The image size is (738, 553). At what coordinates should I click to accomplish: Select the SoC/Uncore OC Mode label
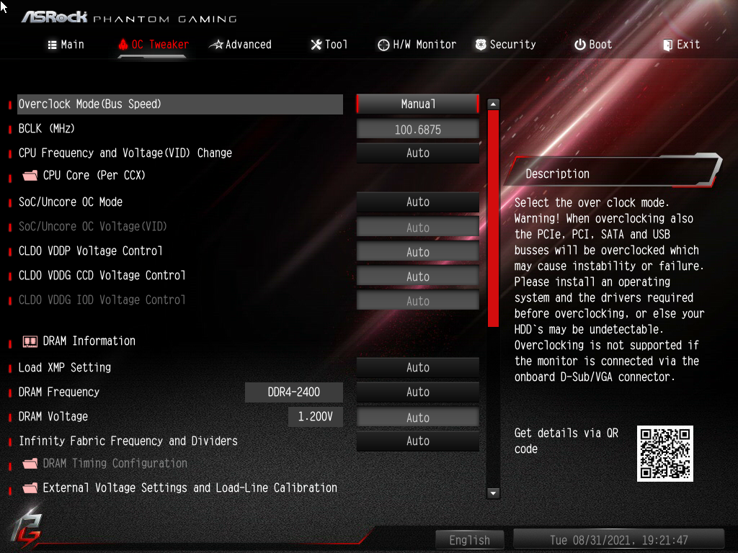pyautogui.click(x=71, y=202)
